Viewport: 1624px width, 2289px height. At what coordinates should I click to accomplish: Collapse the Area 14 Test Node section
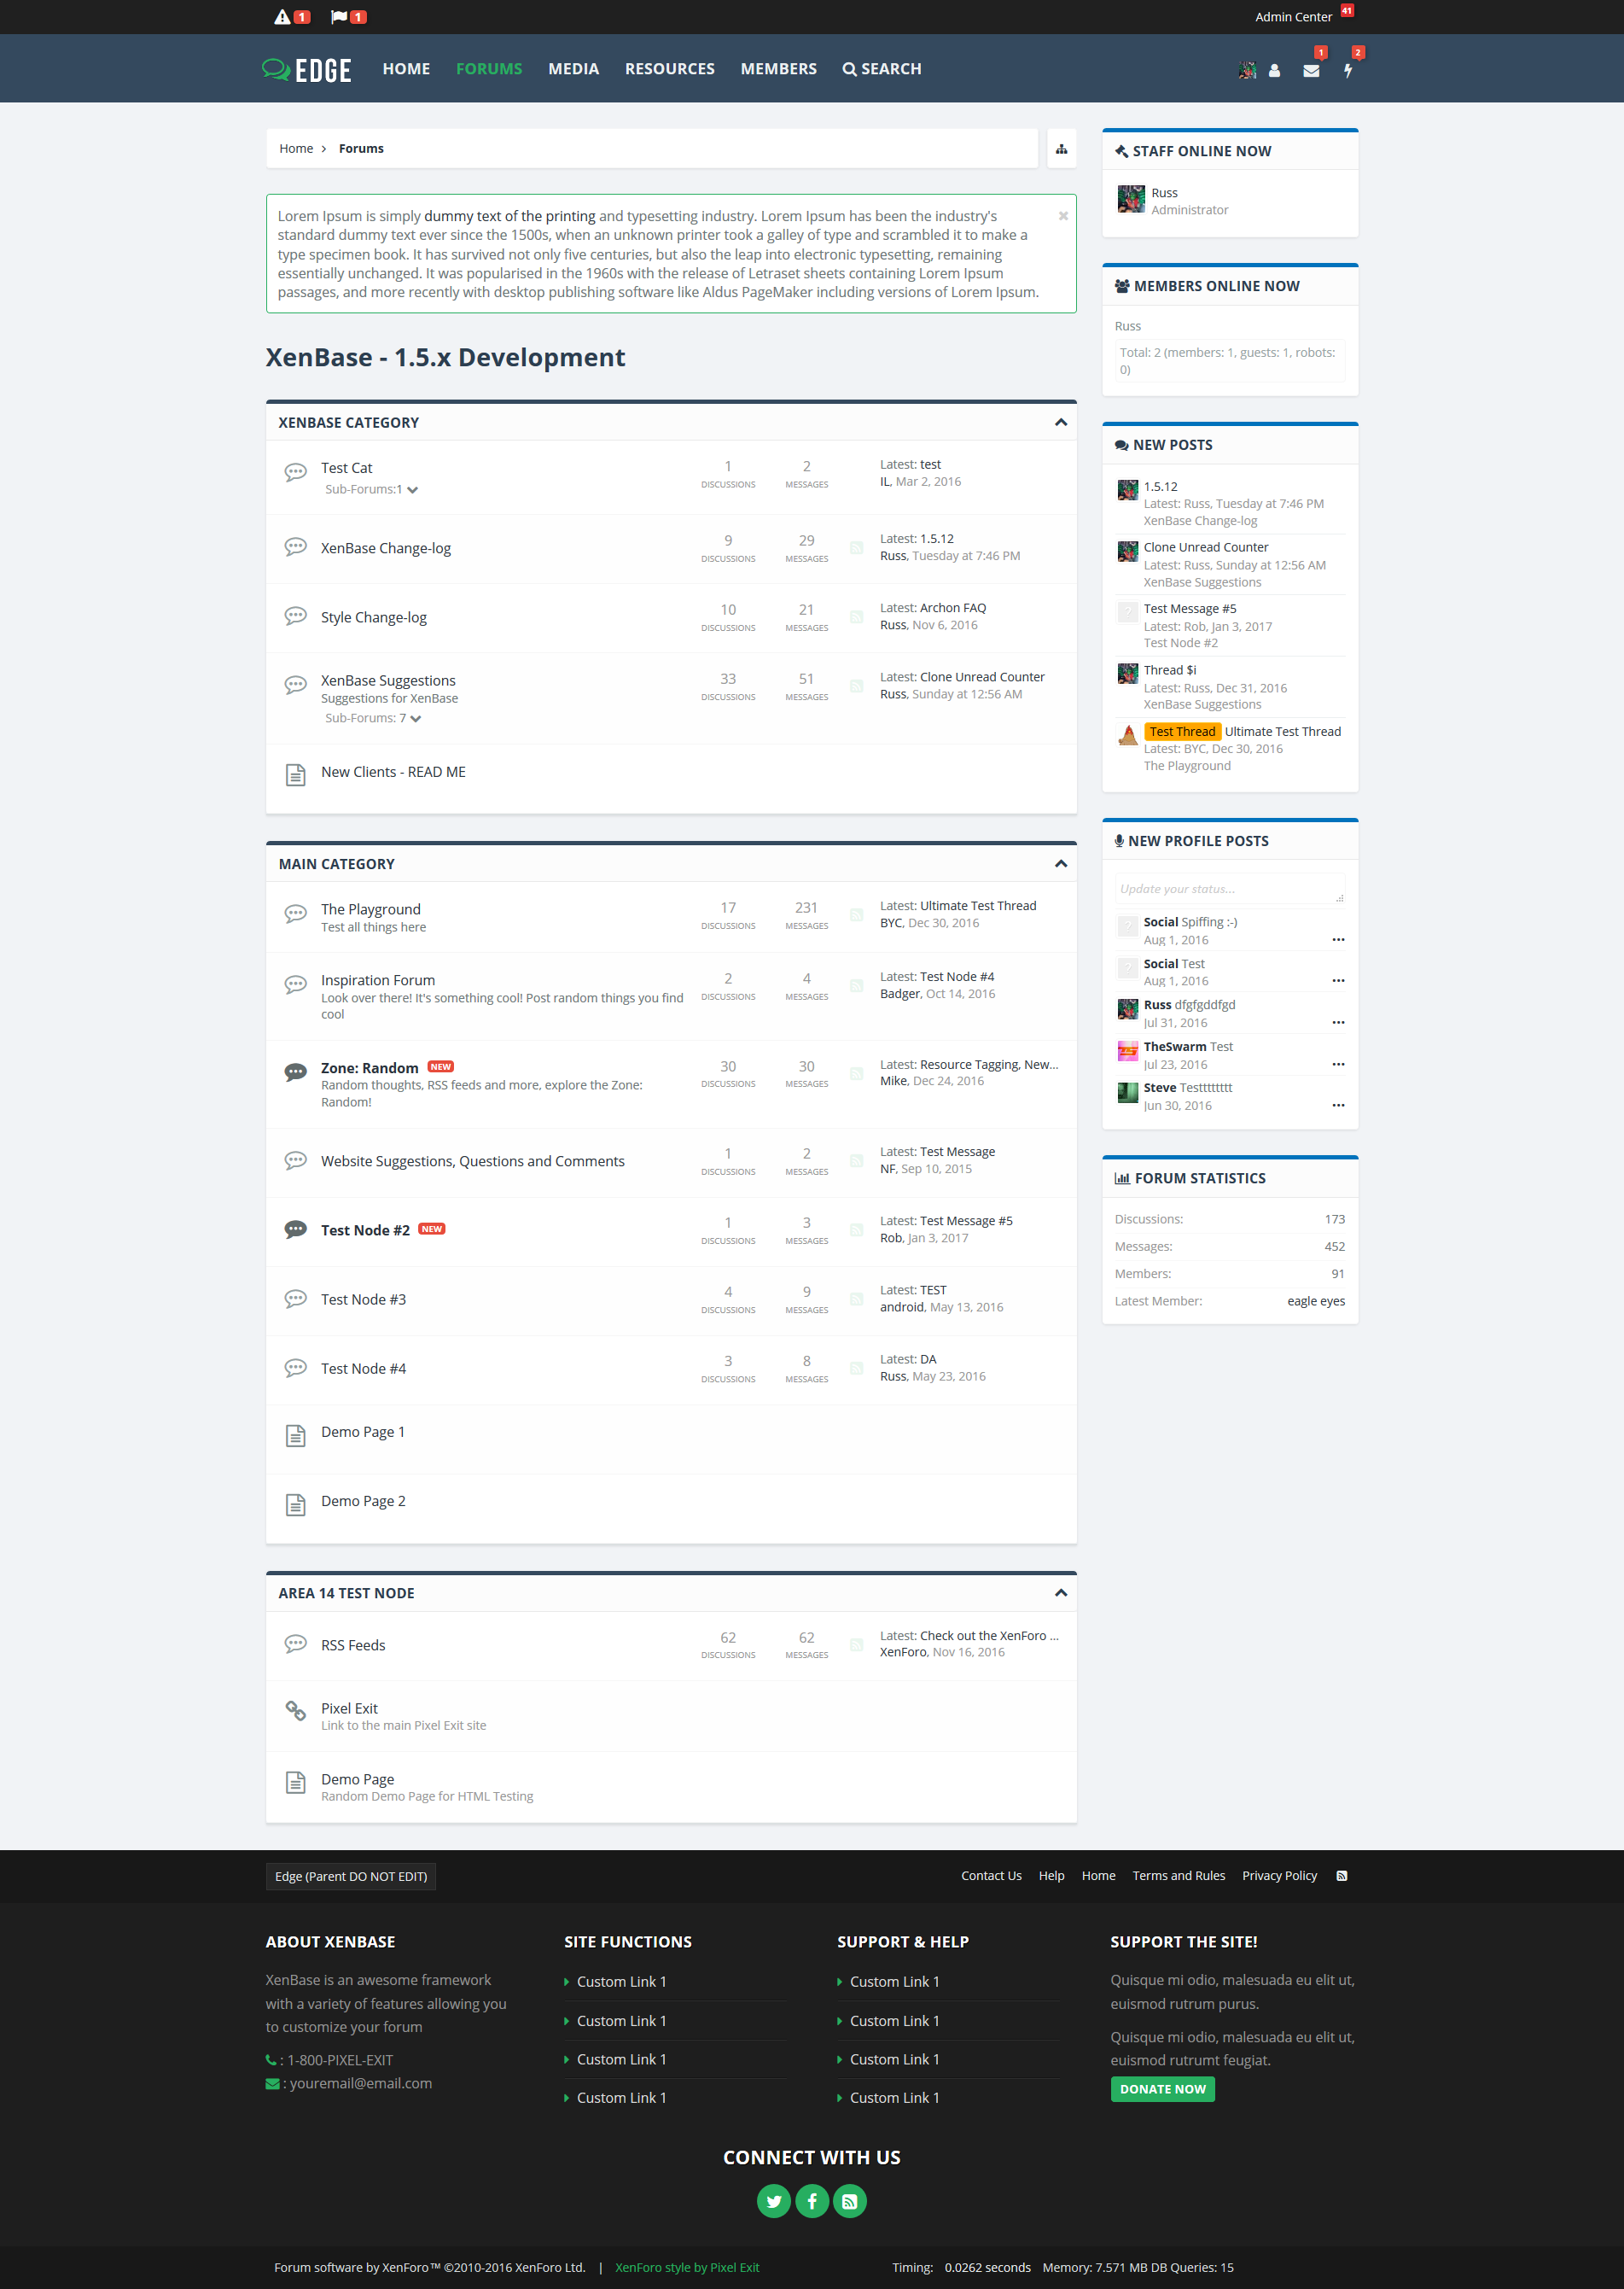click(1060, 1592)
